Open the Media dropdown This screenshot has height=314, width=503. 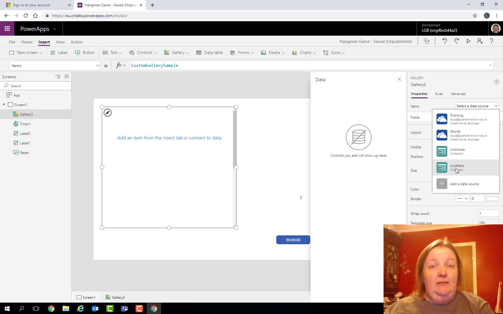coord(273,52)
